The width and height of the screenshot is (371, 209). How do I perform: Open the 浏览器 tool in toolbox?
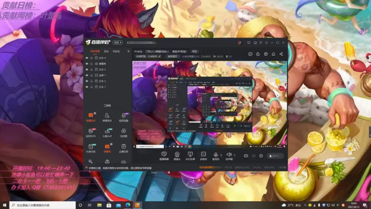pyautogui.click(x=123, y=133)
